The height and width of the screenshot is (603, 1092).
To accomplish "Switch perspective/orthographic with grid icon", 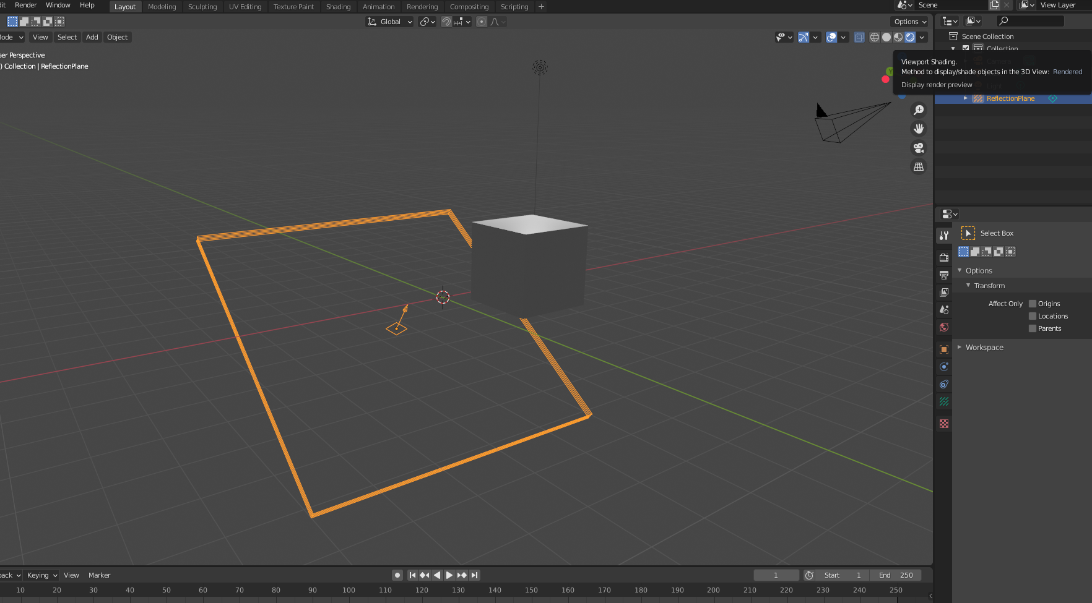I will [919, 167].
